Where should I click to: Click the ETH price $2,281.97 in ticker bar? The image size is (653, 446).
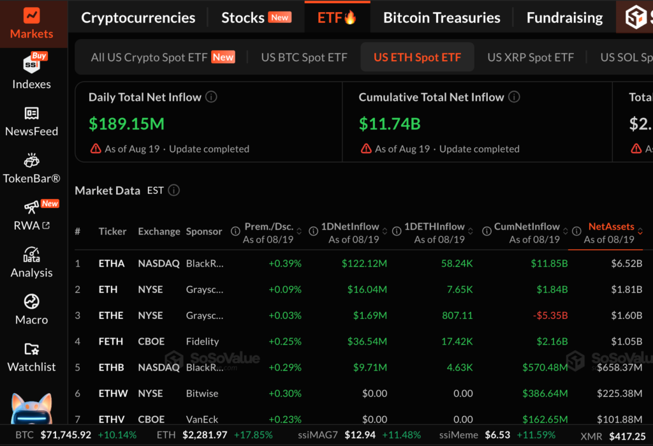[205, 435]
